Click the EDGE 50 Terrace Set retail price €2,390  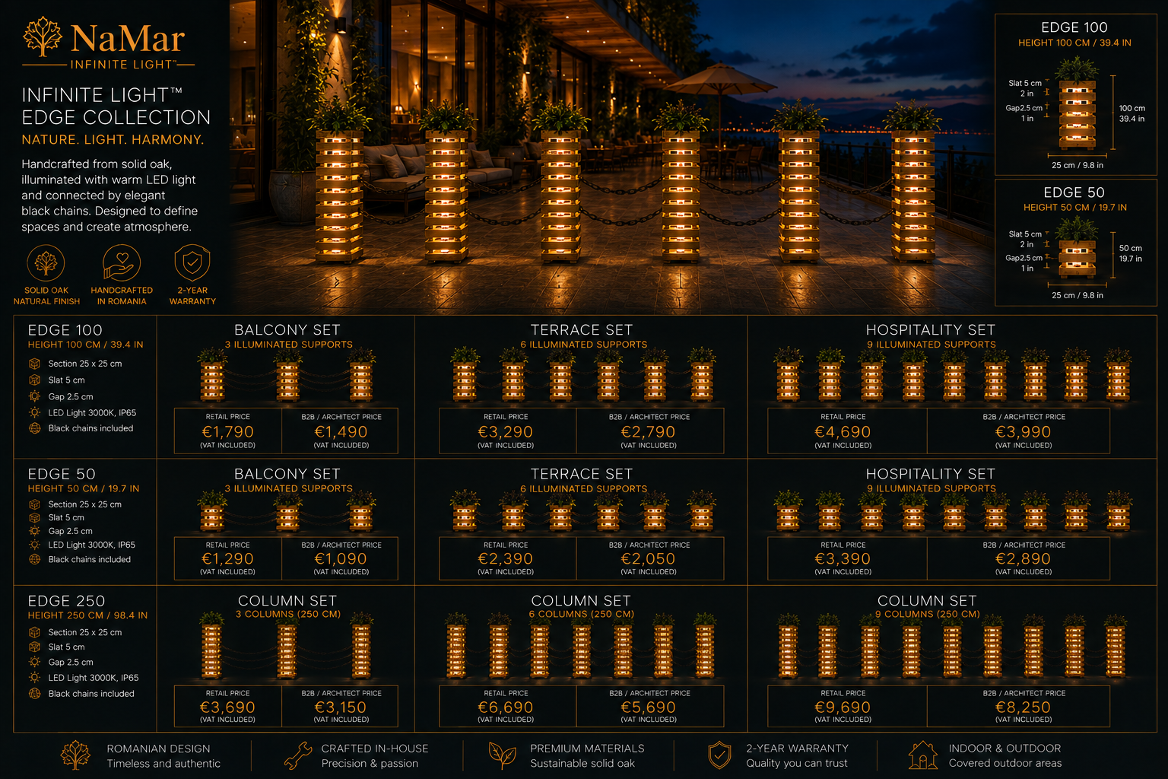506,559
